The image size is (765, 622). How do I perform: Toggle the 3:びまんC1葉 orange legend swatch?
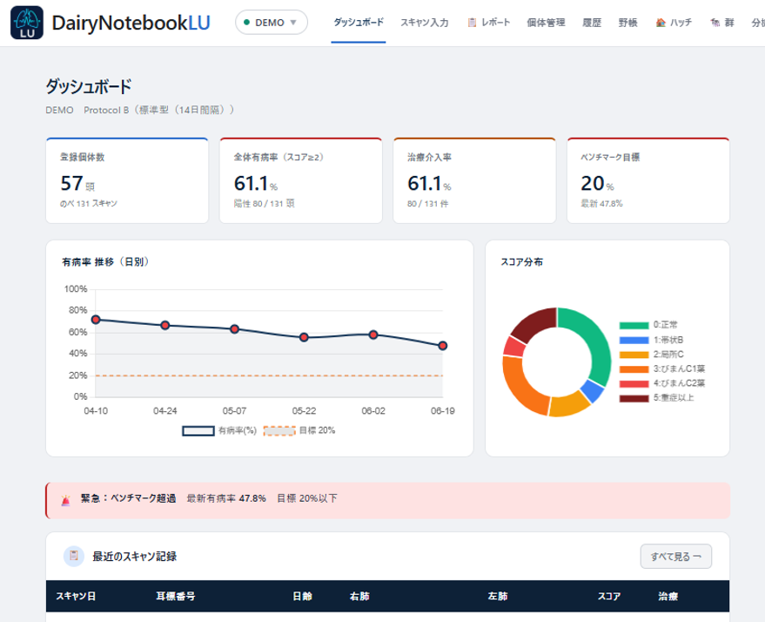[x=634, y=369]
